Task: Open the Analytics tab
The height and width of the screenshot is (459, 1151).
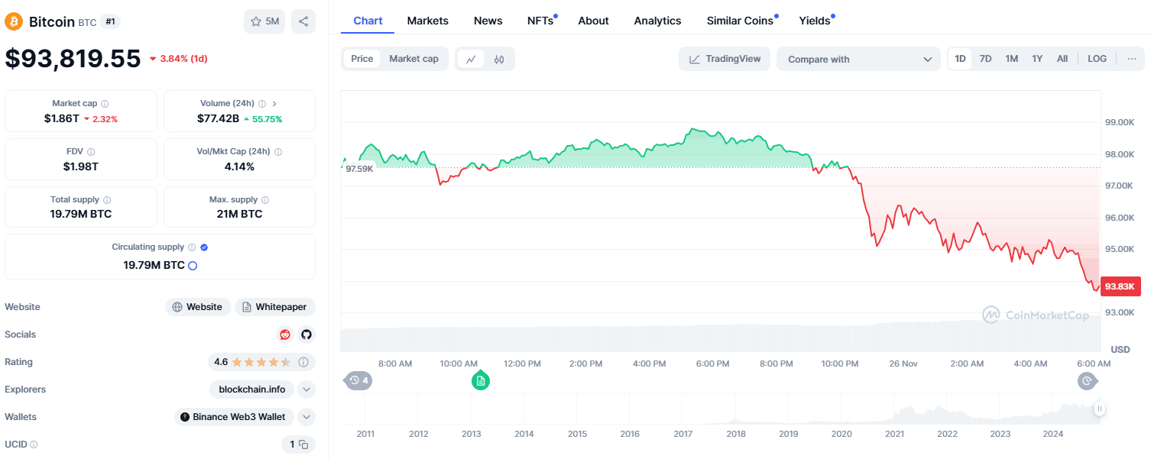Action: pos(657,21)
